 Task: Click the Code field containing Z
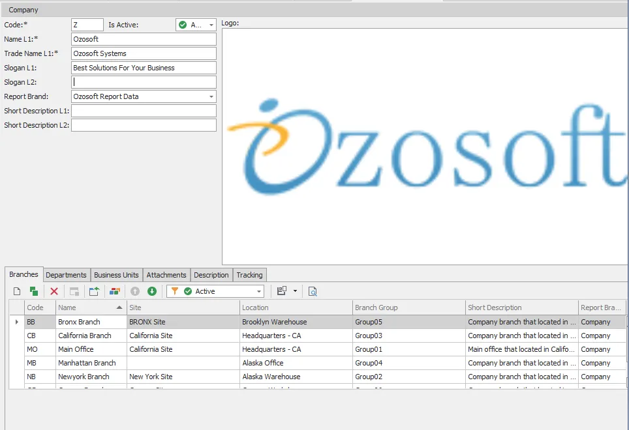click(x=87, y=25)
